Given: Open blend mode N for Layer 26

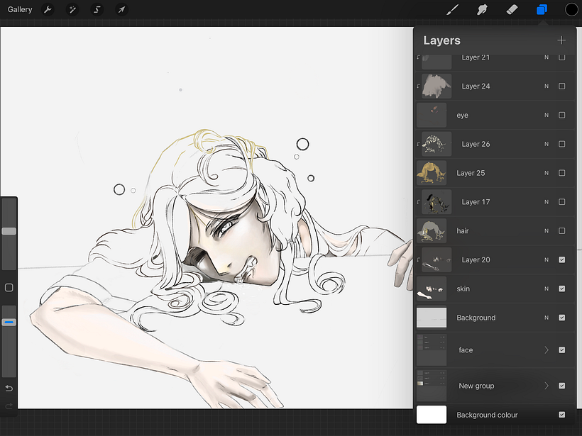Looking at the screenshot, I should tap(547, 144).
